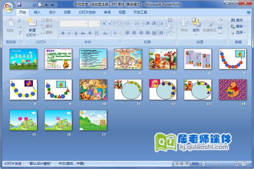The image size is (254, 169).
Task: Open the Font dialog launcher
Action: (120, 42)
